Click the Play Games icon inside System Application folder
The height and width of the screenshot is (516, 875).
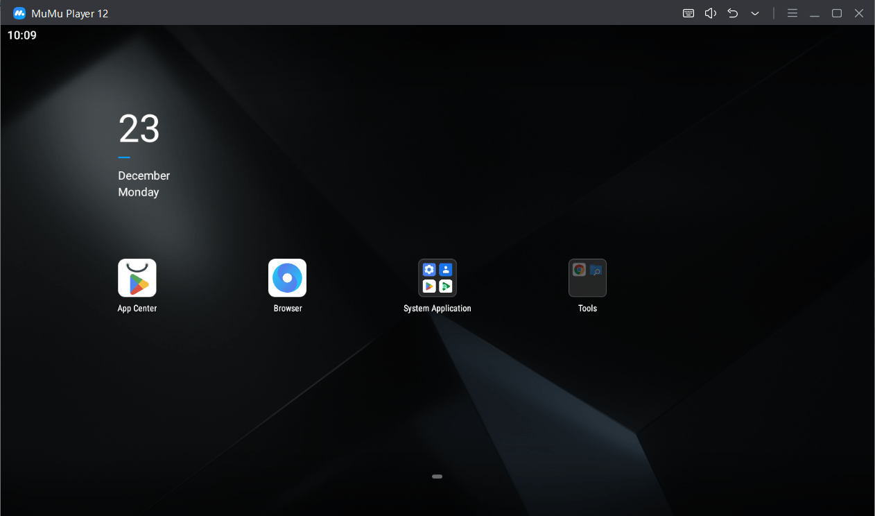[x=446, y=286]
